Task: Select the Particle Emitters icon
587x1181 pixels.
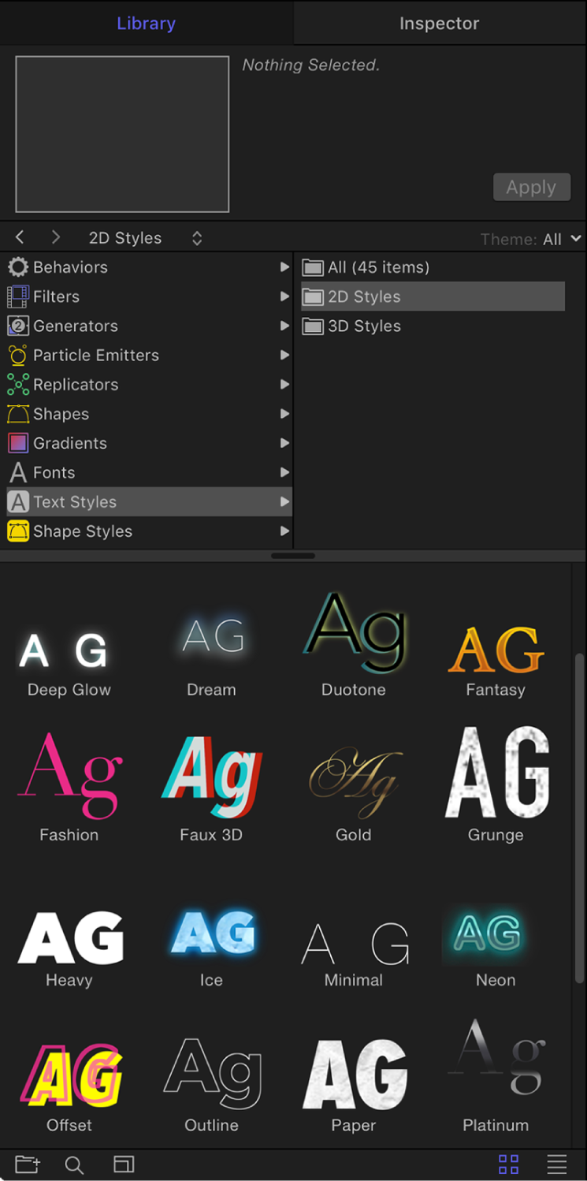Action: 18,356
